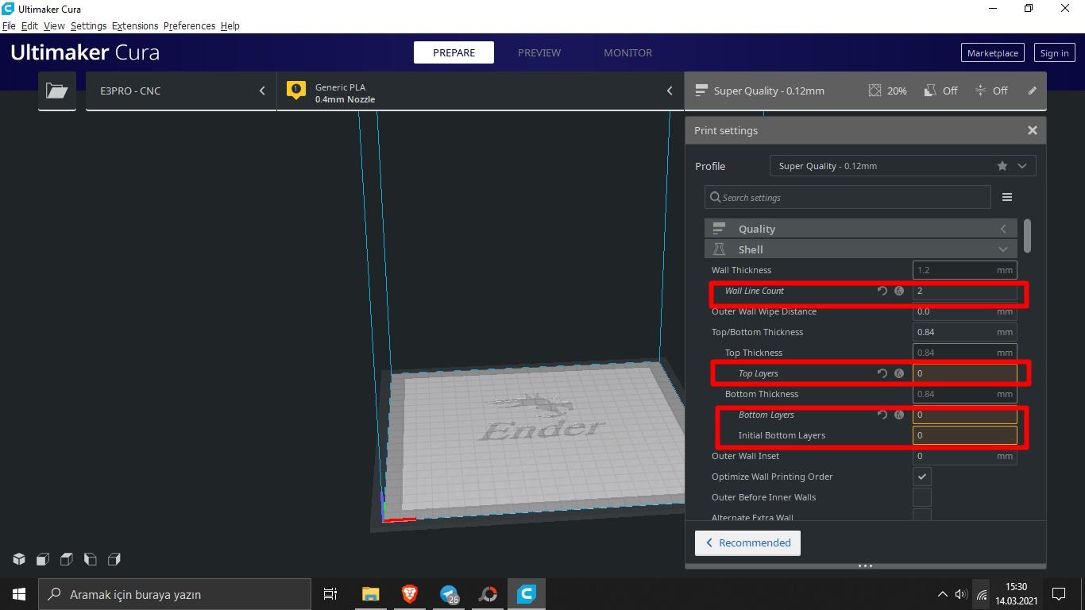Click the star icon in Profile box

click(x=1002, y=166)
